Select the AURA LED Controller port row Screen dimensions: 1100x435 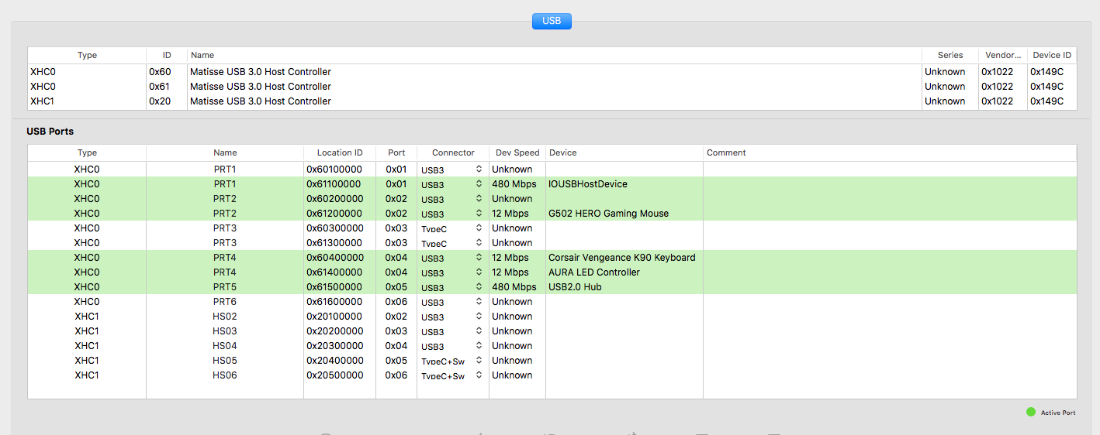coord(593,272)
